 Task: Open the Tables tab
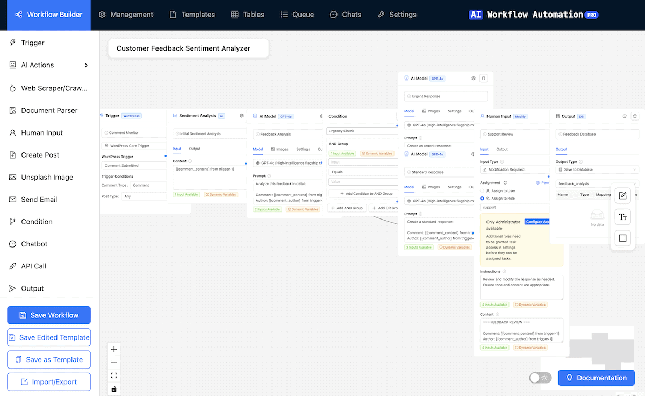tap(248, 15)
